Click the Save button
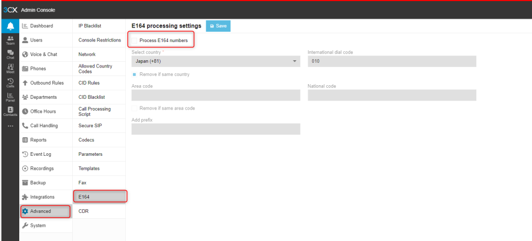Image resolution: width=532 pixels, height=241 pixels. 218,26
